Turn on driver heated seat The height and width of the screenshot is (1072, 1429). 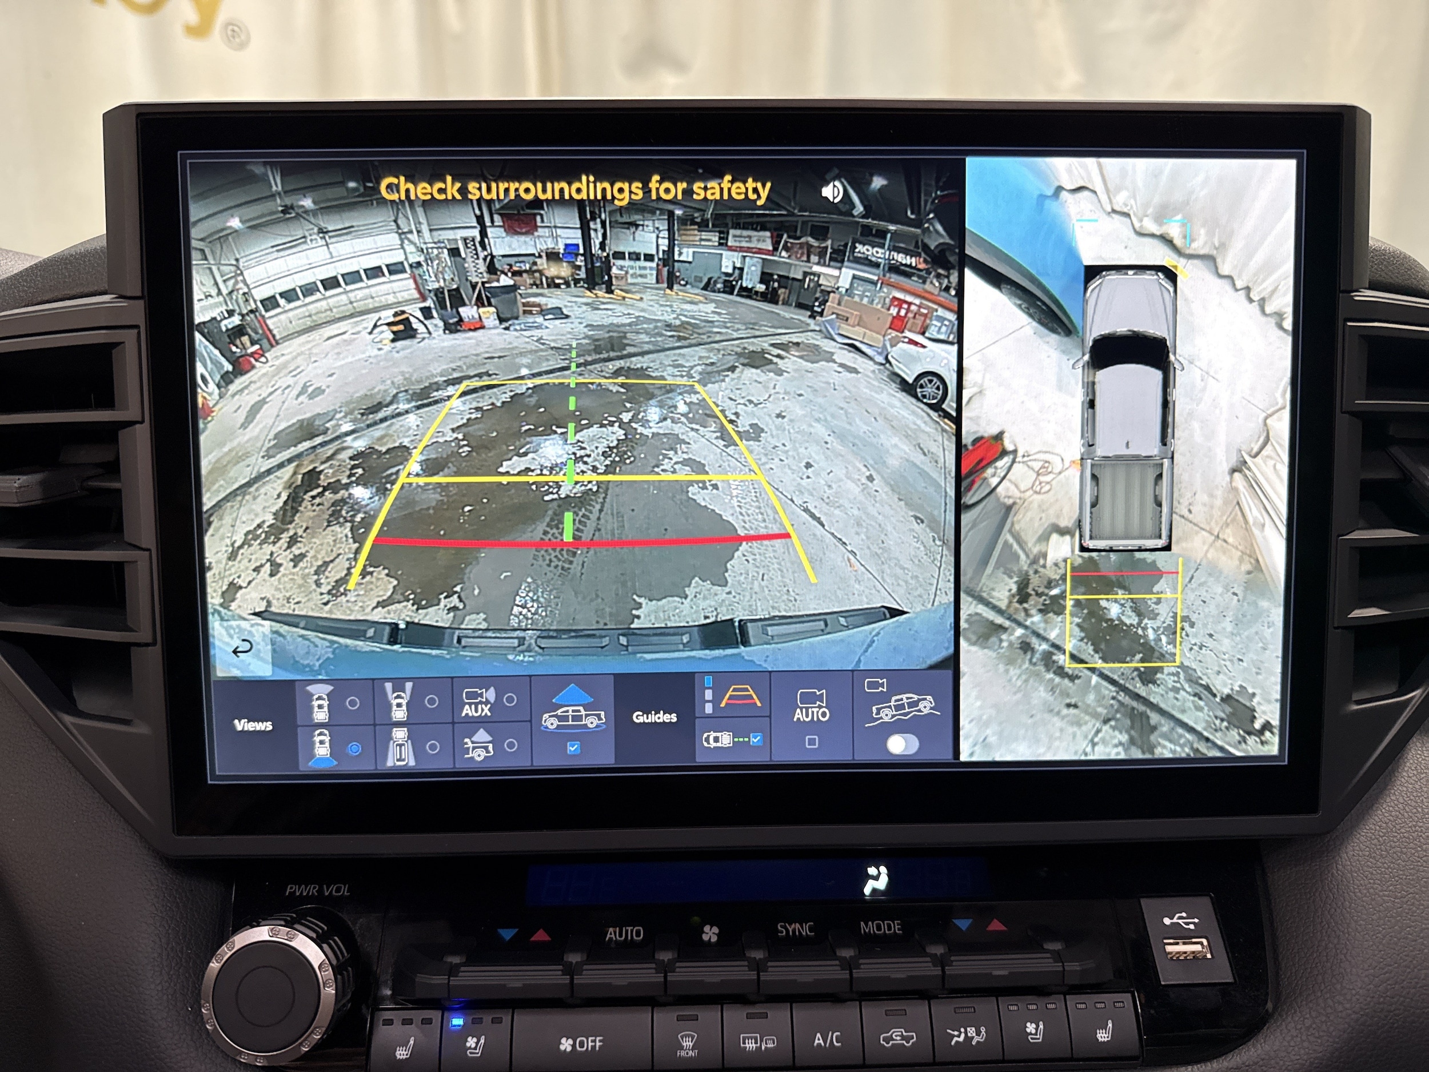click(x=406, y=1042)
